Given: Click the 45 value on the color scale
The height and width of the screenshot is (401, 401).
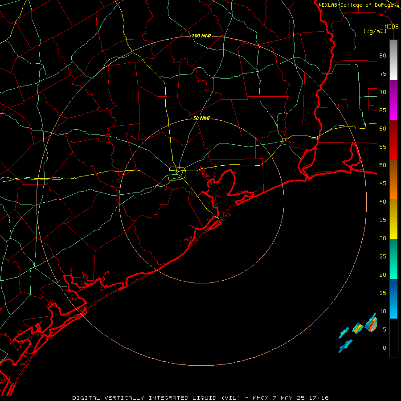Looking at the screenshot, I should pyautogui.click(x=383, y=184).
